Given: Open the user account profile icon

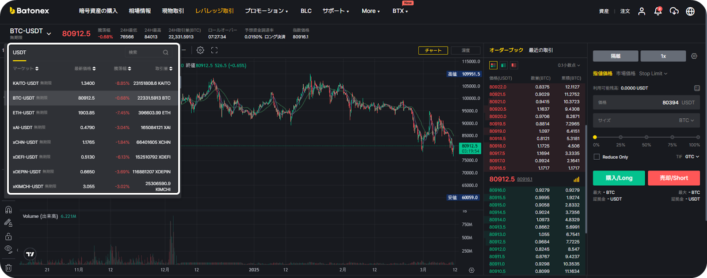Looking at the screenshot, I should 642,11.
